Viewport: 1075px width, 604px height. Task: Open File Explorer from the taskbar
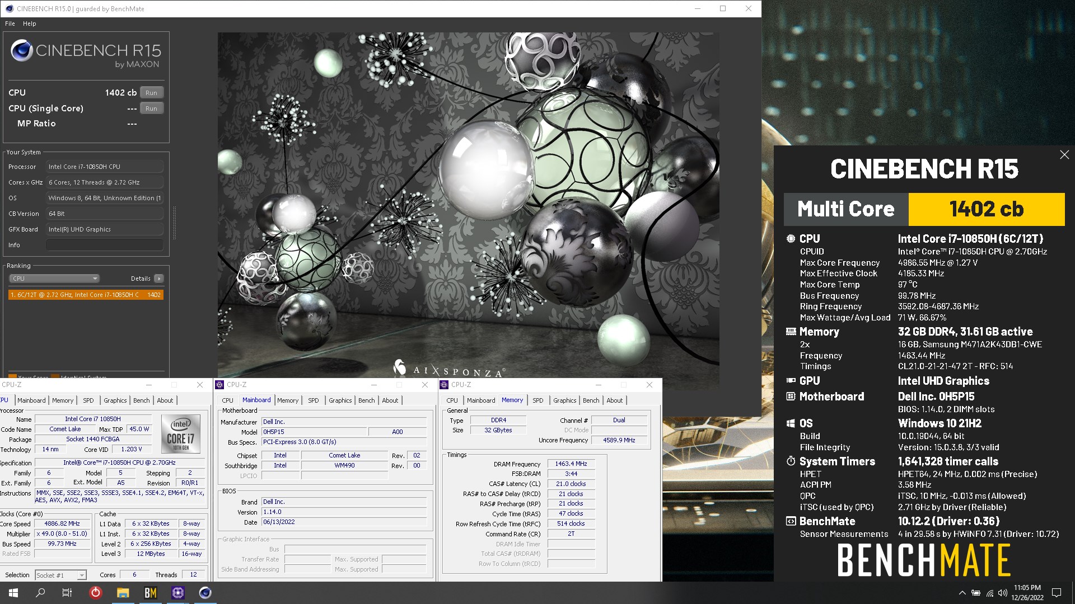point(123,593)
